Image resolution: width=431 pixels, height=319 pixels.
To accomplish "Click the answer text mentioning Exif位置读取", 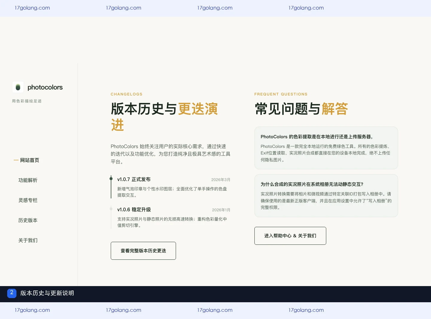I will (x=326, y=153).
